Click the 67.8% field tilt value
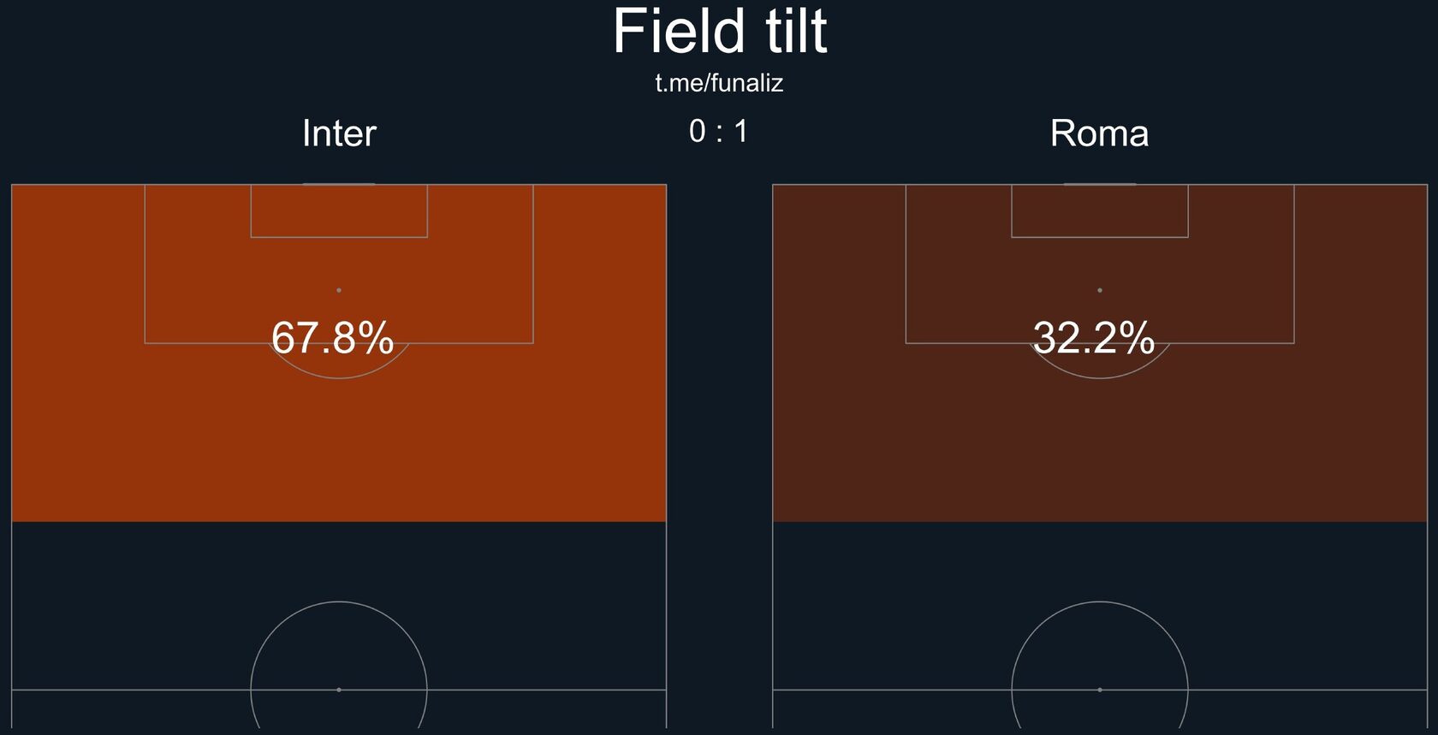The height and width of the screenshot is (735, 1438). pos(332,337)
